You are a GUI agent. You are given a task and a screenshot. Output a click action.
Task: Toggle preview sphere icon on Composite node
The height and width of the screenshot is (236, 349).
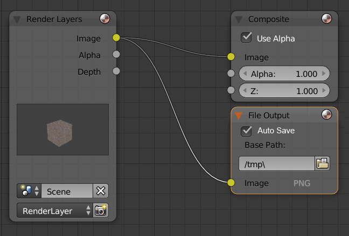click(327, 19)
